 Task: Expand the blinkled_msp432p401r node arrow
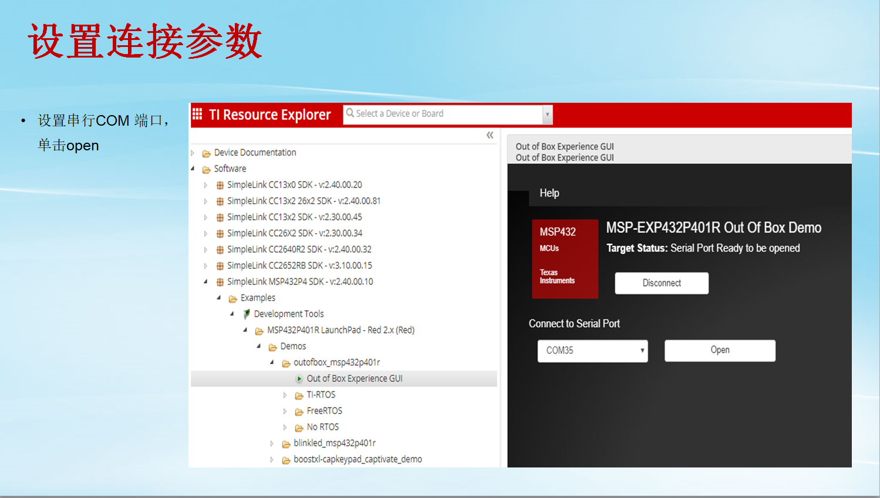coord(272,443)
